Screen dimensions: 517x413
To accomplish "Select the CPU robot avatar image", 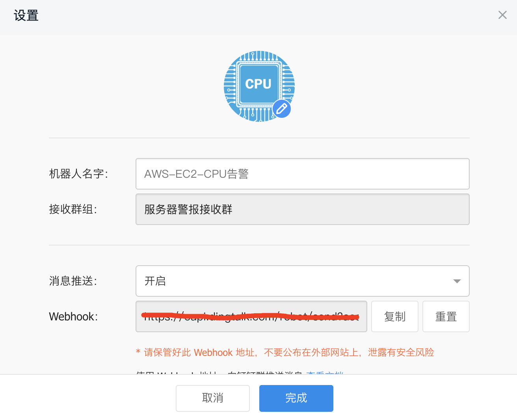I will (259, 86).
